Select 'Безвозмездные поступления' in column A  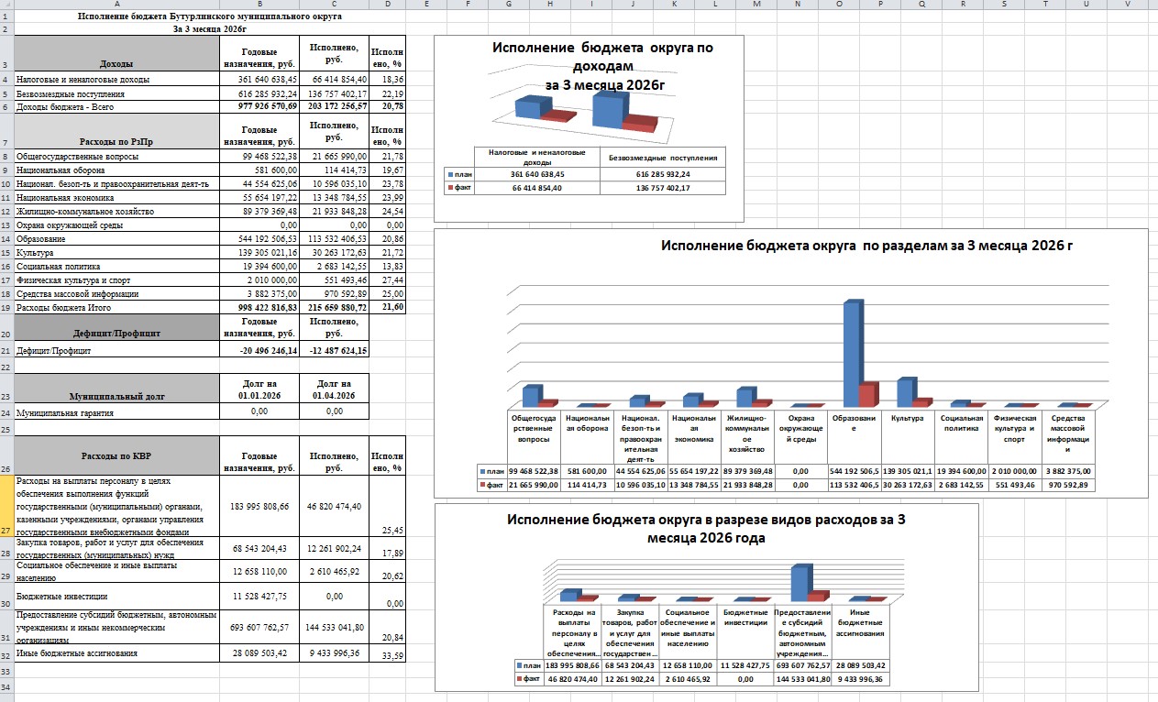(x=116, y=93)
